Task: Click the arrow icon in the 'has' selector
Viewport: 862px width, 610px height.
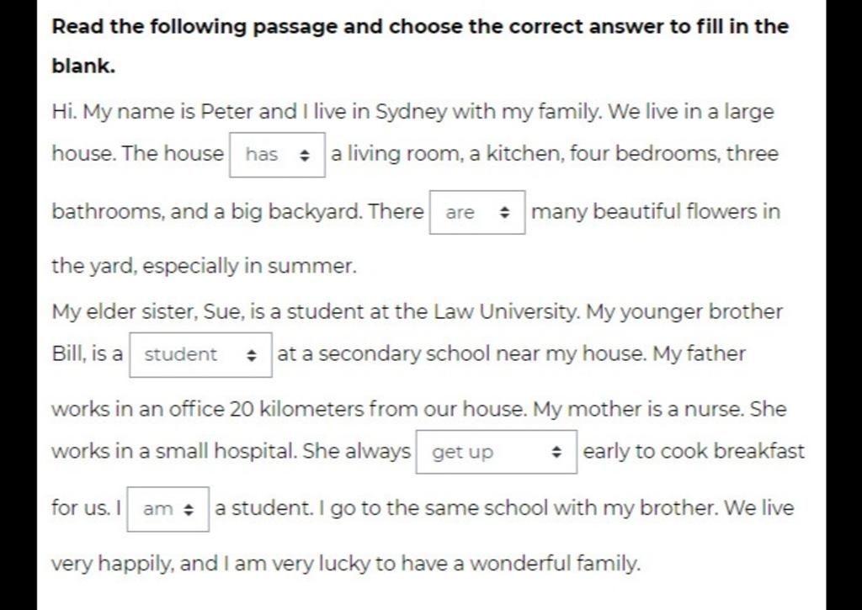Action: click(x=305, y=155)
